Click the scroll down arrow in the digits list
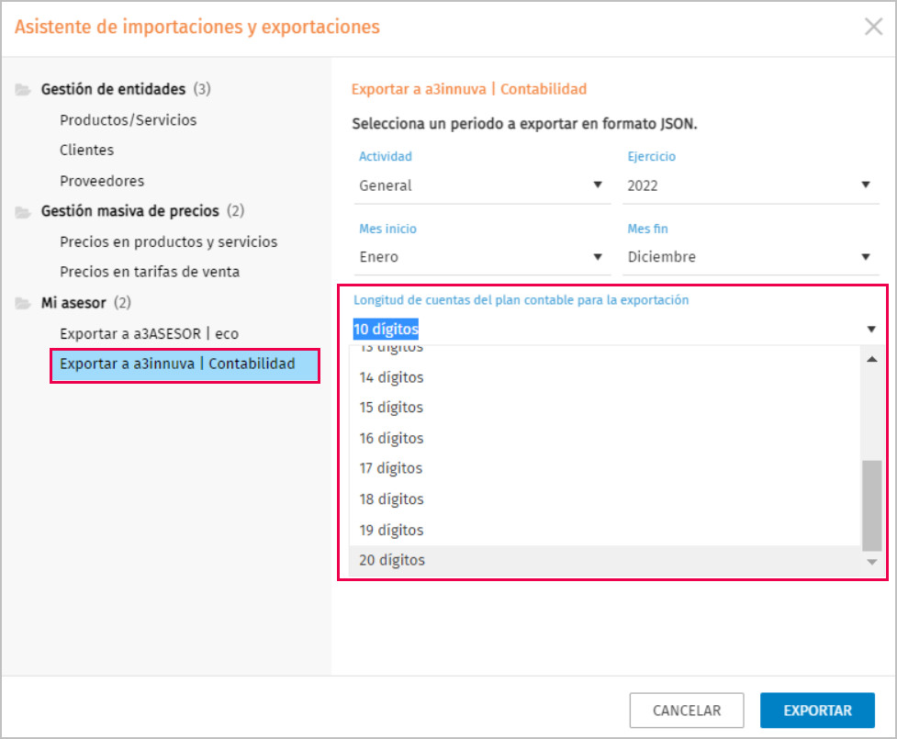Viewport: 897px width, 739px height. pyautogui.click(x=872, y=562)
